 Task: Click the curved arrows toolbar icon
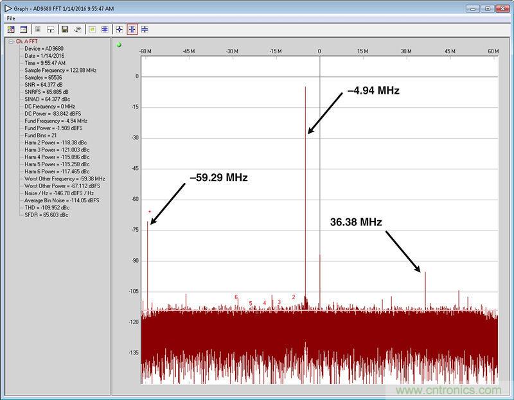pyautogui.click(x=77, y=30)
